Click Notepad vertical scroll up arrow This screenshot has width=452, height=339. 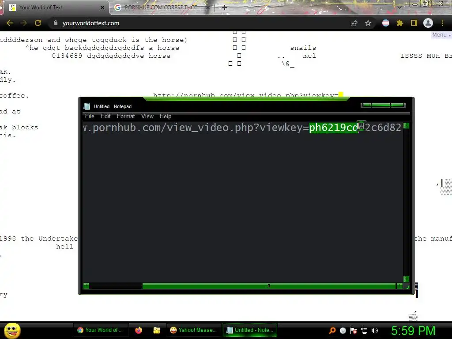406,126
